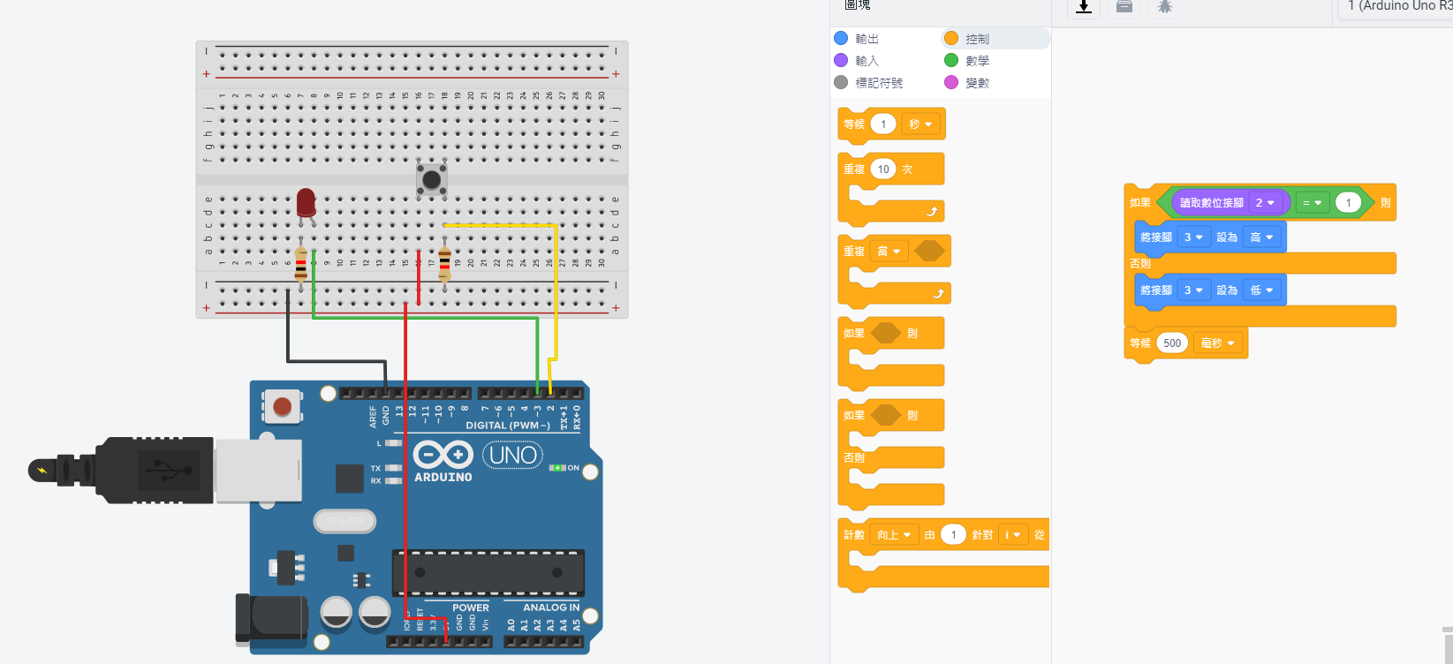Click the yellow wire to pin 2
The width and height of the screenshot is (1453, 664).
click(556, 291)
